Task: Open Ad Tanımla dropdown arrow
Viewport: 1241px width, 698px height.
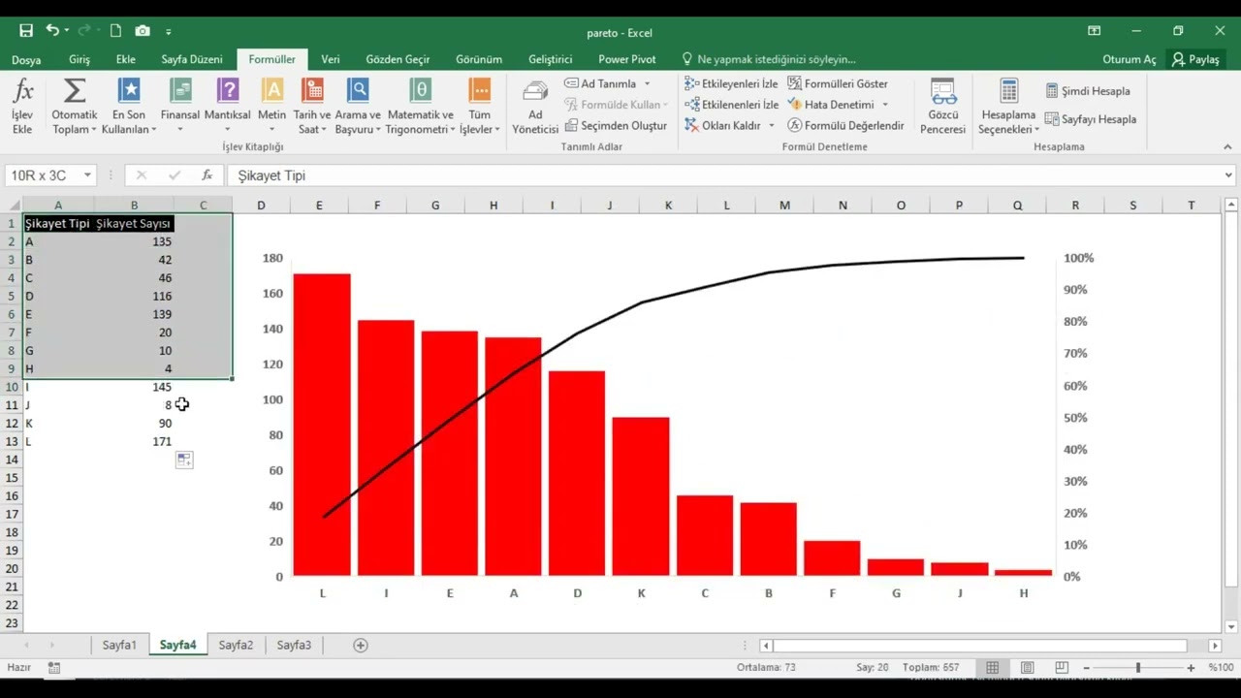Action: pyautogui.click(x=648, y=84)
